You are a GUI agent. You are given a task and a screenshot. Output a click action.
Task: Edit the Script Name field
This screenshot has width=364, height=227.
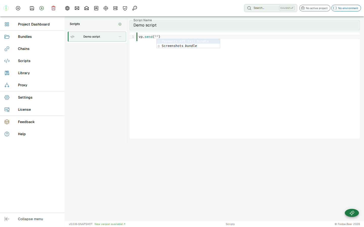coord(245,25)
